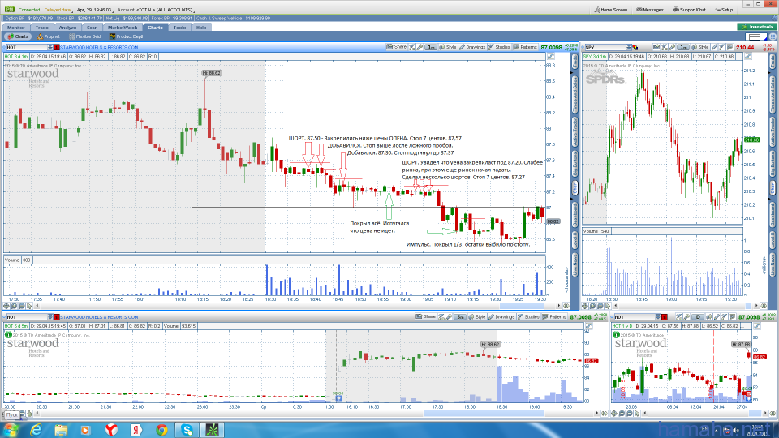Viewport: 779px width, 438px height.
Task: Click horizontal scrollbar of top HOT chart
Action: tap(521, 306)
